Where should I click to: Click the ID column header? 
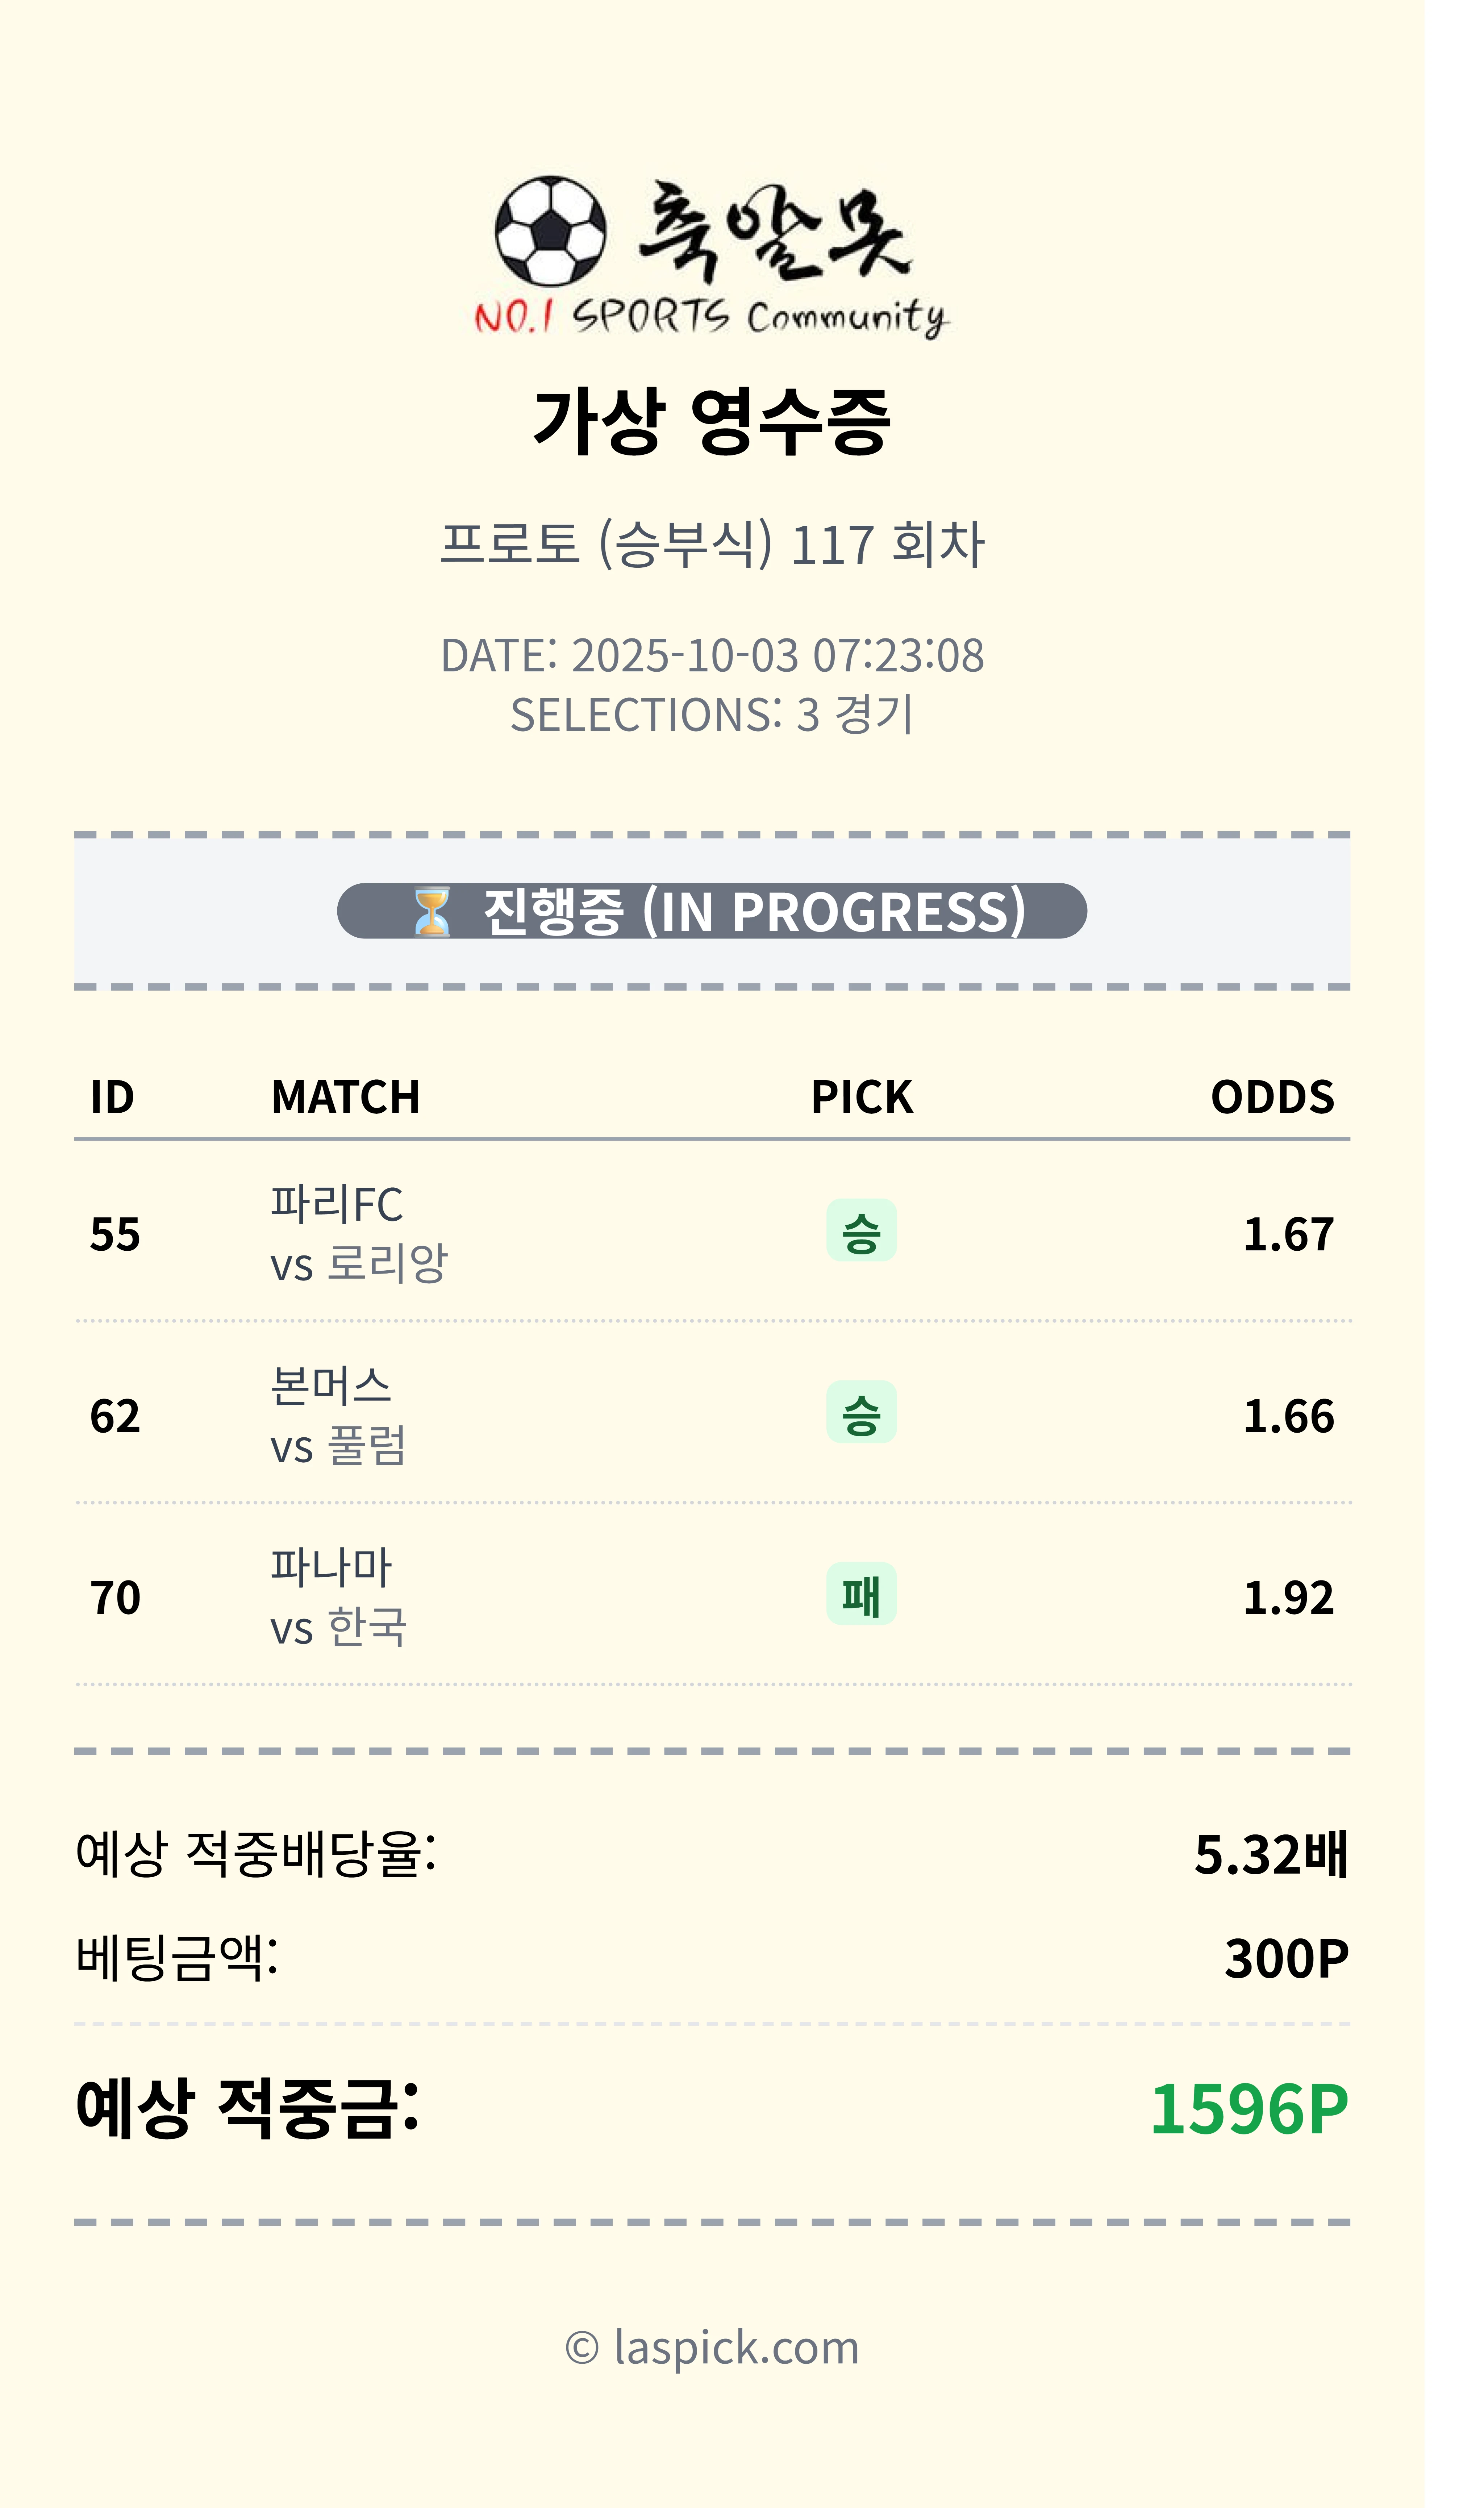pyautogui.click(x=112, y=1097)
